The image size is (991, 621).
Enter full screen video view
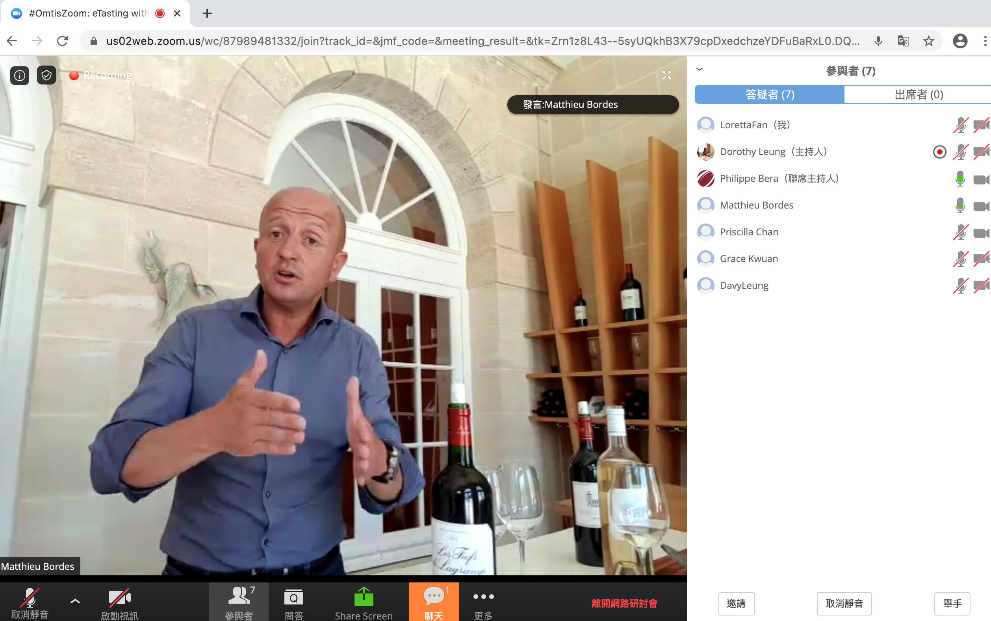click(x=667, y=75)
